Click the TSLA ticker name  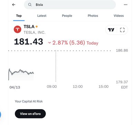(x=29, y=27)
